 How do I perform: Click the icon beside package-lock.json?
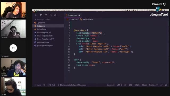tap(35, 46)
